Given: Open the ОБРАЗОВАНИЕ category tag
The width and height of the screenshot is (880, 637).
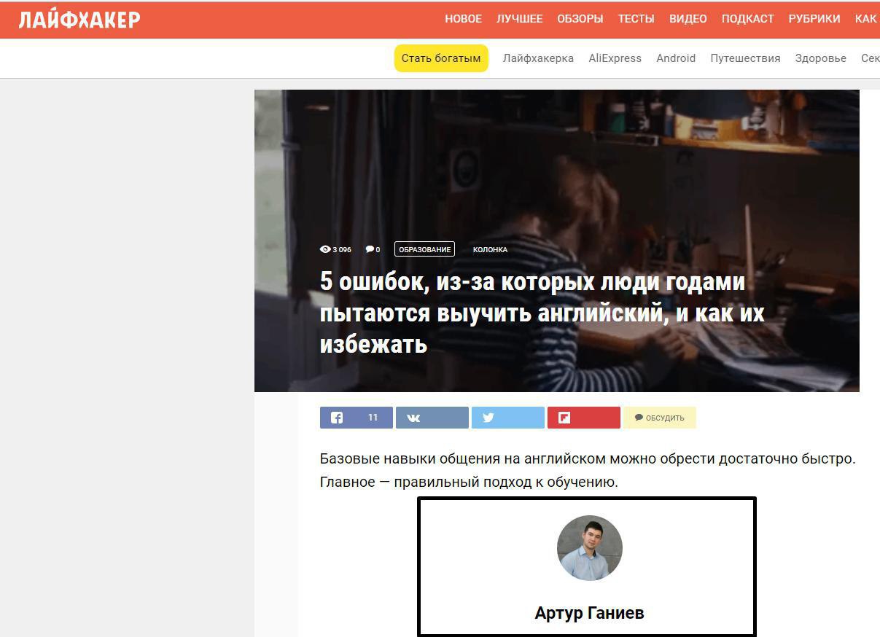Looking at the screenshot, I should [x=424, y=249].
